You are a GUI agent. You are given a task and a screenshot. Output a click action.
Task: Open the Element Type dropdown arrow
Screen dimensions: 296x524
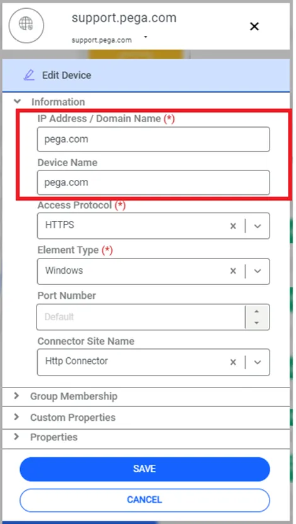click(257, 271)
